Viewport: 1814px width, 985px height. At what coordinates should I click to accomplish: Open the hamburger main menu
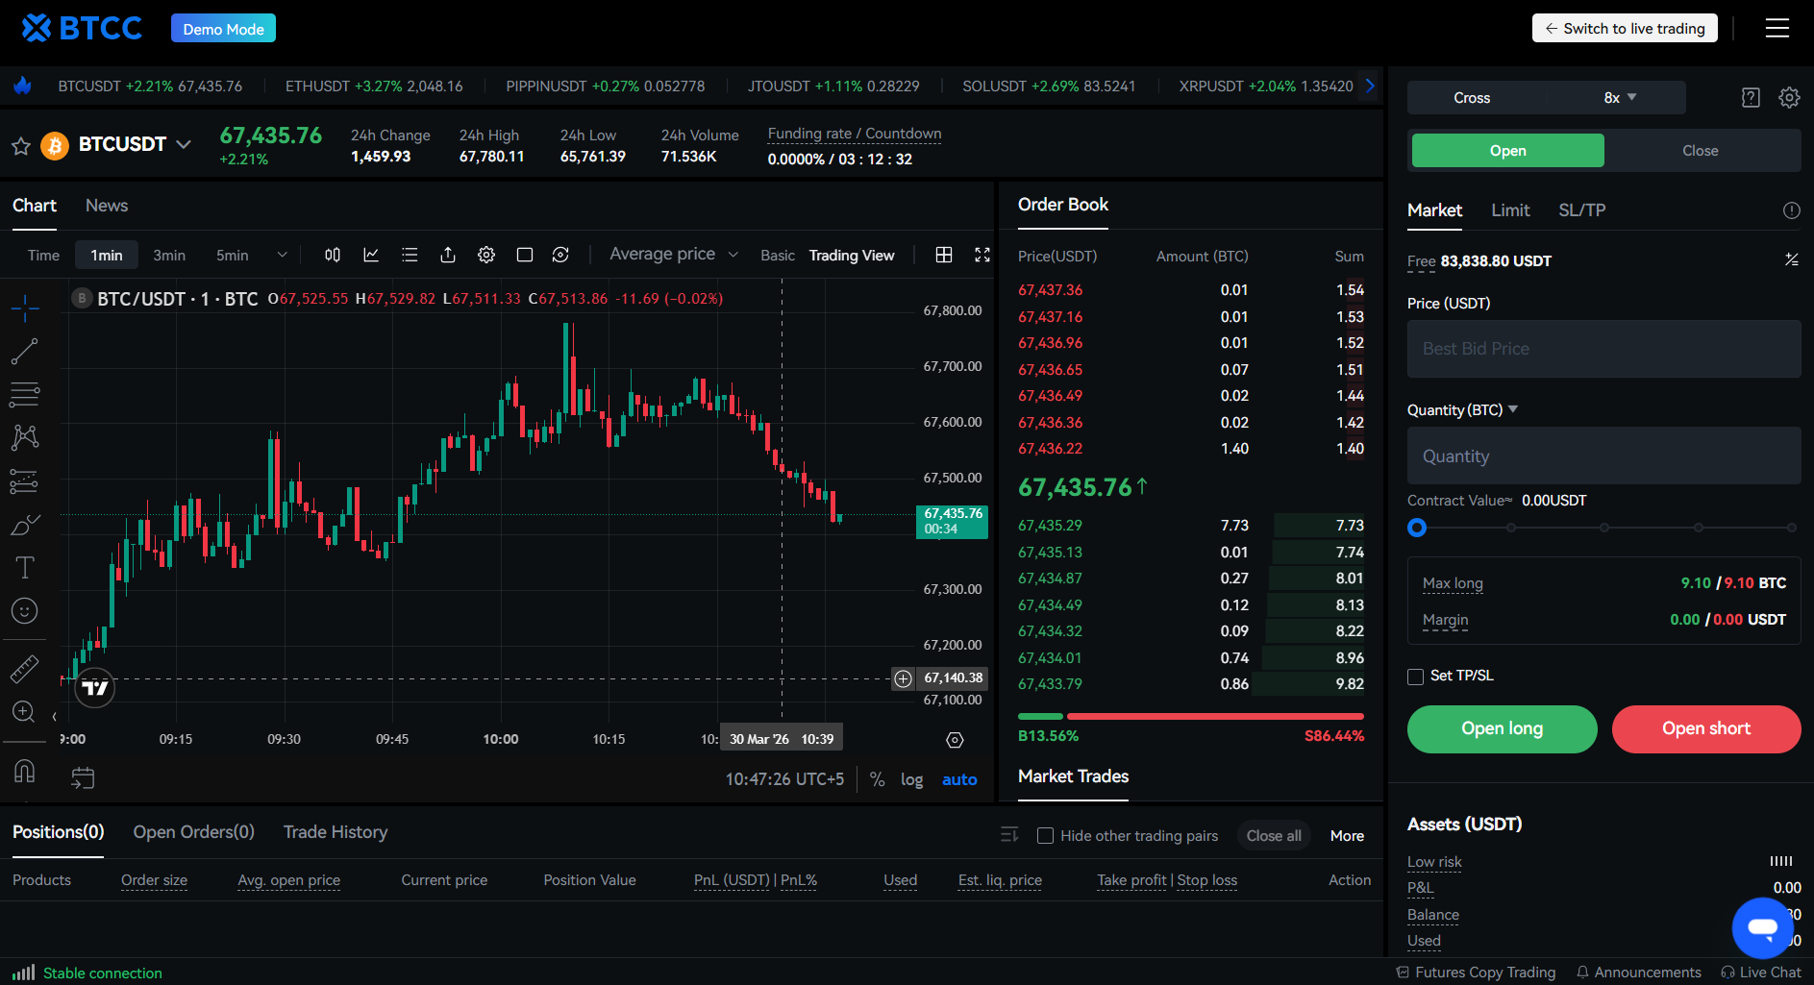coord(1777,29)
